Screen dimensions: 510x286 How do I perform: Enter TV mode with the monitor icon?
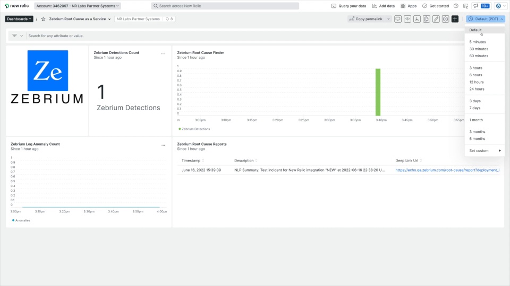tap(398, 19)
